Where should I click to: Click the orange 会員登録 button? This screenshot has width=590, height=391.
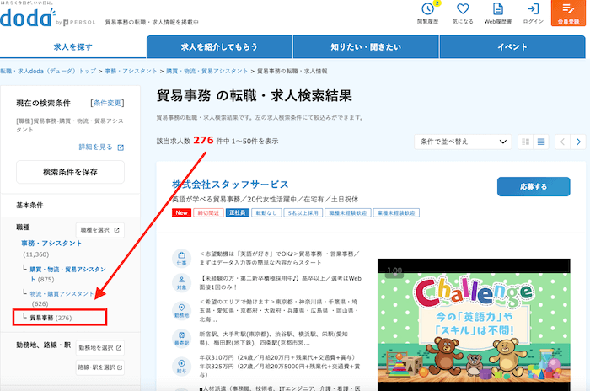tap(568, 13)
